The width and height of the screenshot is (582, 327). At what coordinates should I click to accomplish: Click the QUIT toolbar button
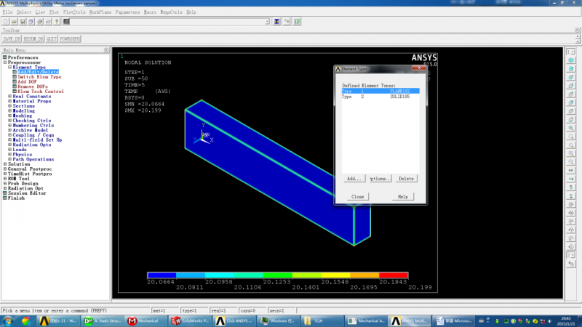[x=51, y=39]
